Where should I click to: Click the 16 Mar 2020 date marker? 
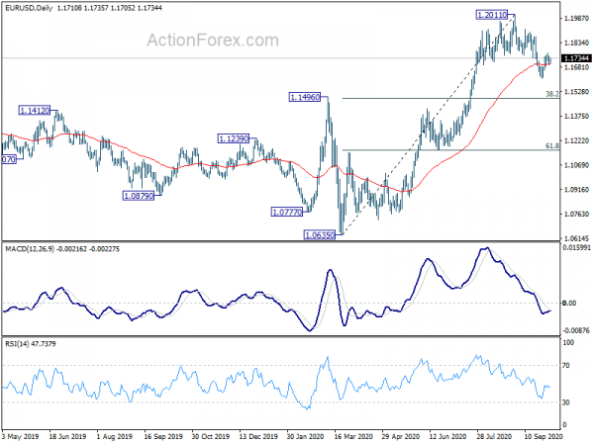352,436
